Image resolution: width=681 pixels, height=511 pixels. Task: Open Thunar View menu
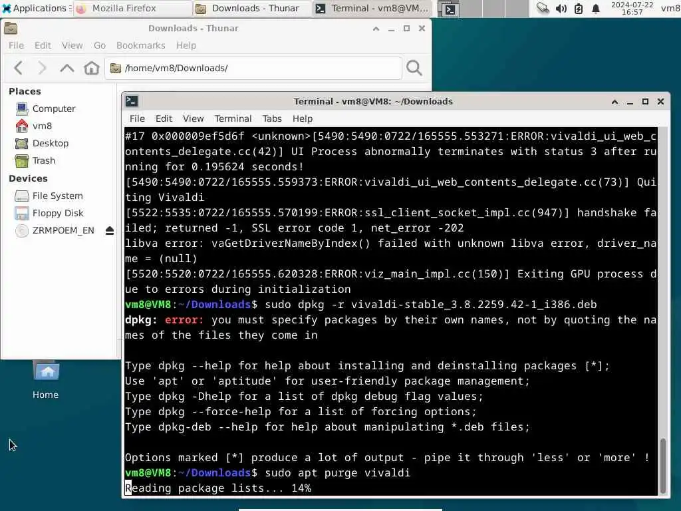72,46
